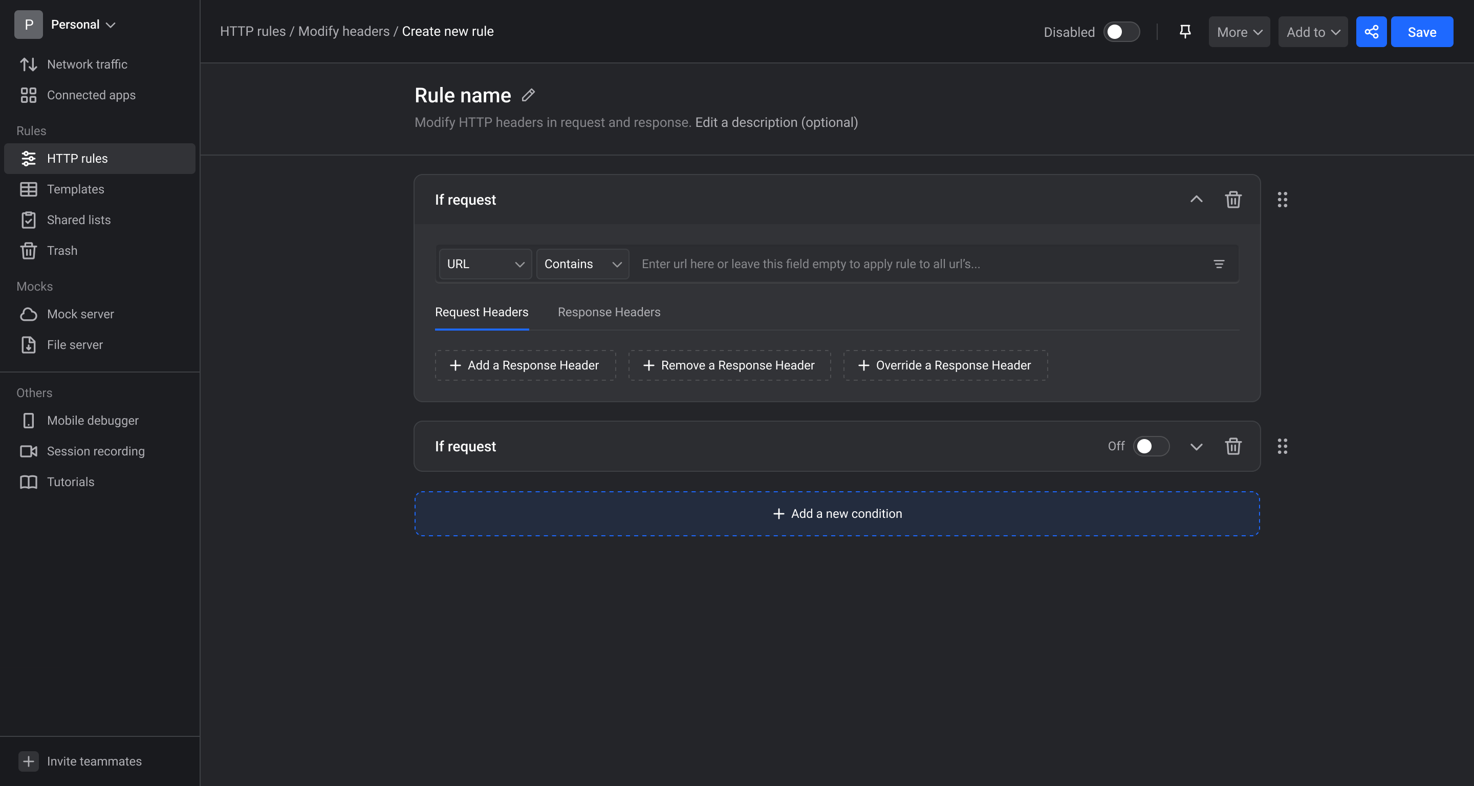Click the File server document icon
This screenshot has height=786, width=1474.
point(29,345)
